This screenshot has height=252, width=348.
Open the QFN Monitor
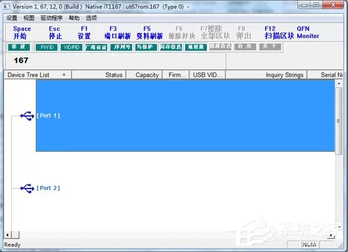pyautogui.click(x=308, y=33)
